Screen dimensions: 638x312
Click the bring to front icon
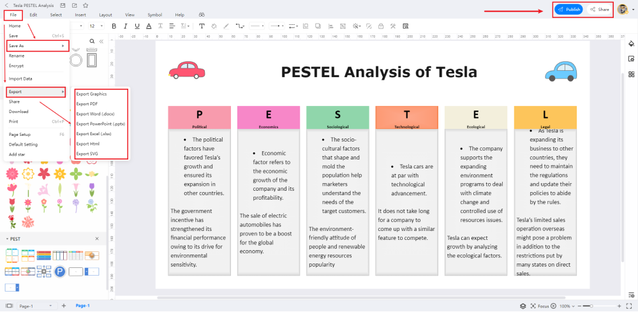pos(306,26)
